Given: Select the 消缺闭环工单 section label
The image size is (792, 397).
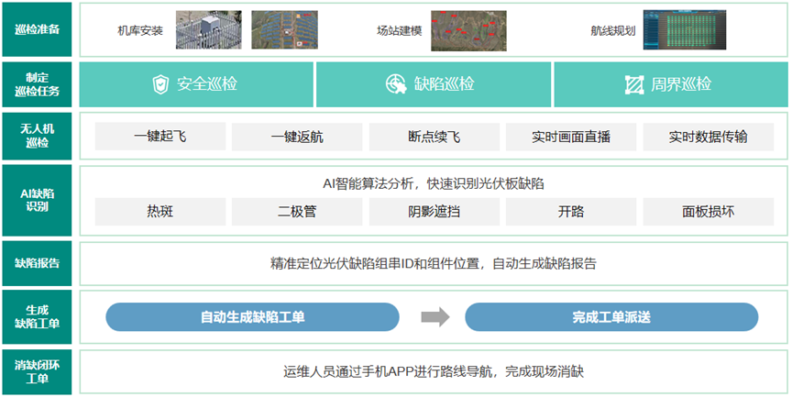Looking at the screenshot, I should tap(38, 372).
